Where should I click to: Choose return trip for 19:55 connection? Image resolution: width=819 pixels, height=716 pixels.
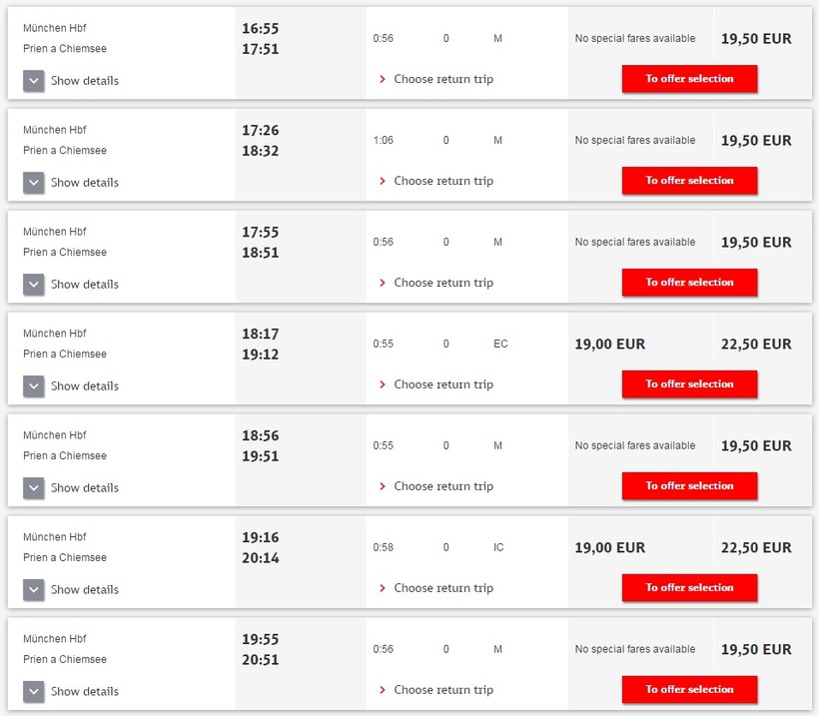[442, 690]
